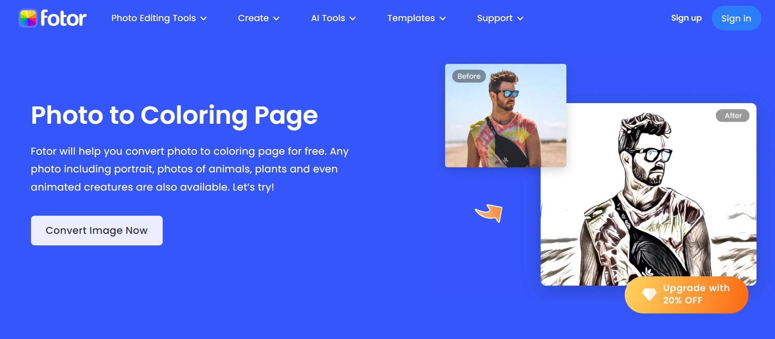
Task: Click the orange curved arrow graphic
Action: (x=489, y=213)
